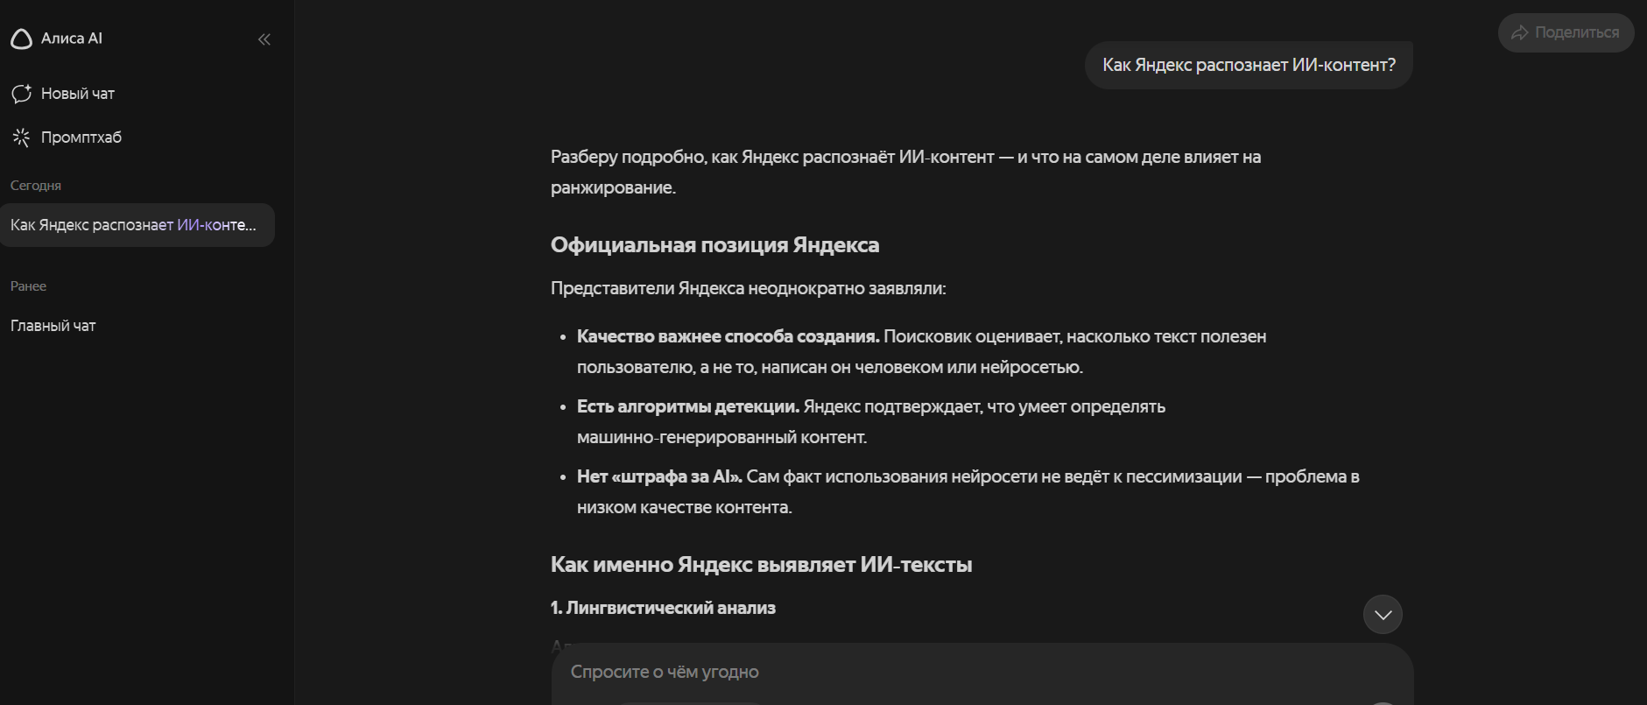Open the chat Как Яндекс распознает ИИ-конте...
The width and height of the screenshot is (1647, 705).
point(137,225)
